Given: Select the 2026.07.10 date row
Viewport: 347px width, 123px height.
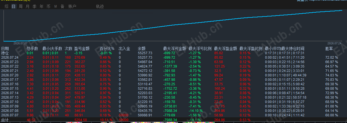Looking at the screenshot, I should point(10,102).
